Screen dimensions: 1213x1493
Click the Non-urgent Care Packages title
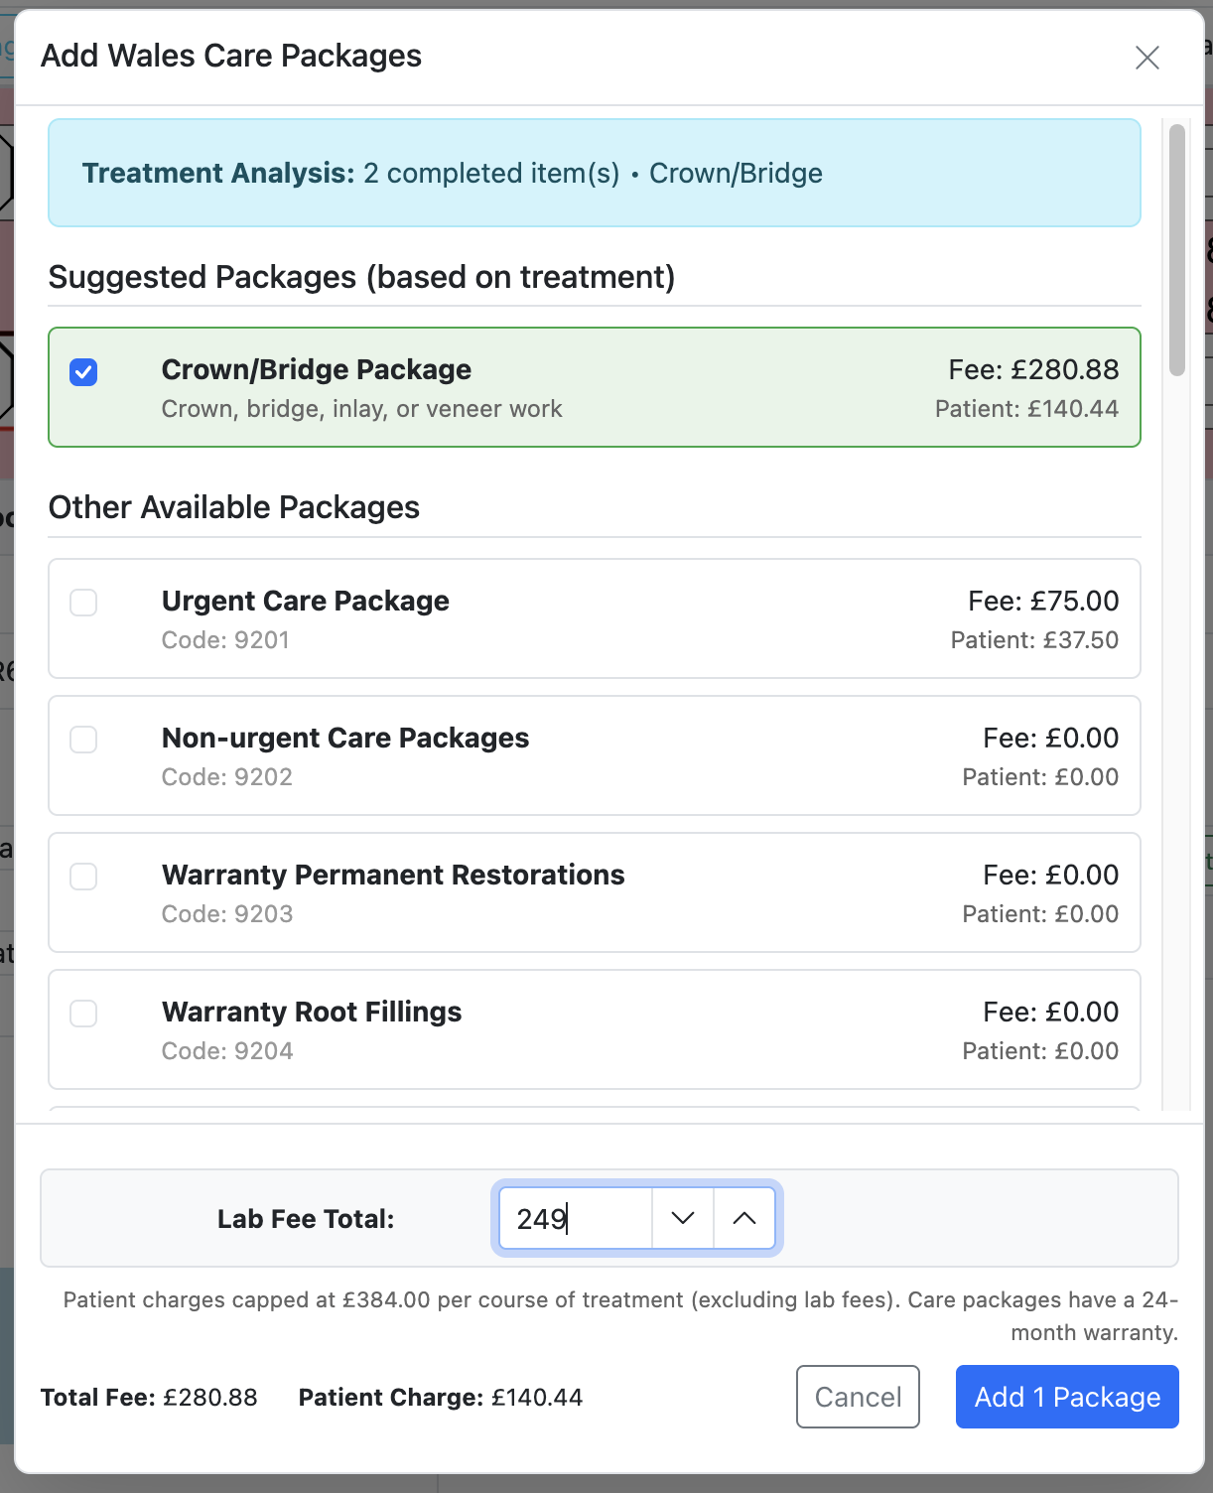[x=345, y=739]
